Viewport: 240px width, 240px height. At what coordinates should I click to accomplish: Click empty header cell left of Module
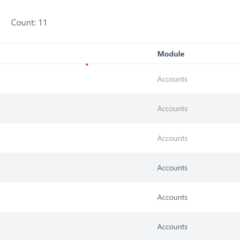[x=72, y=54]
